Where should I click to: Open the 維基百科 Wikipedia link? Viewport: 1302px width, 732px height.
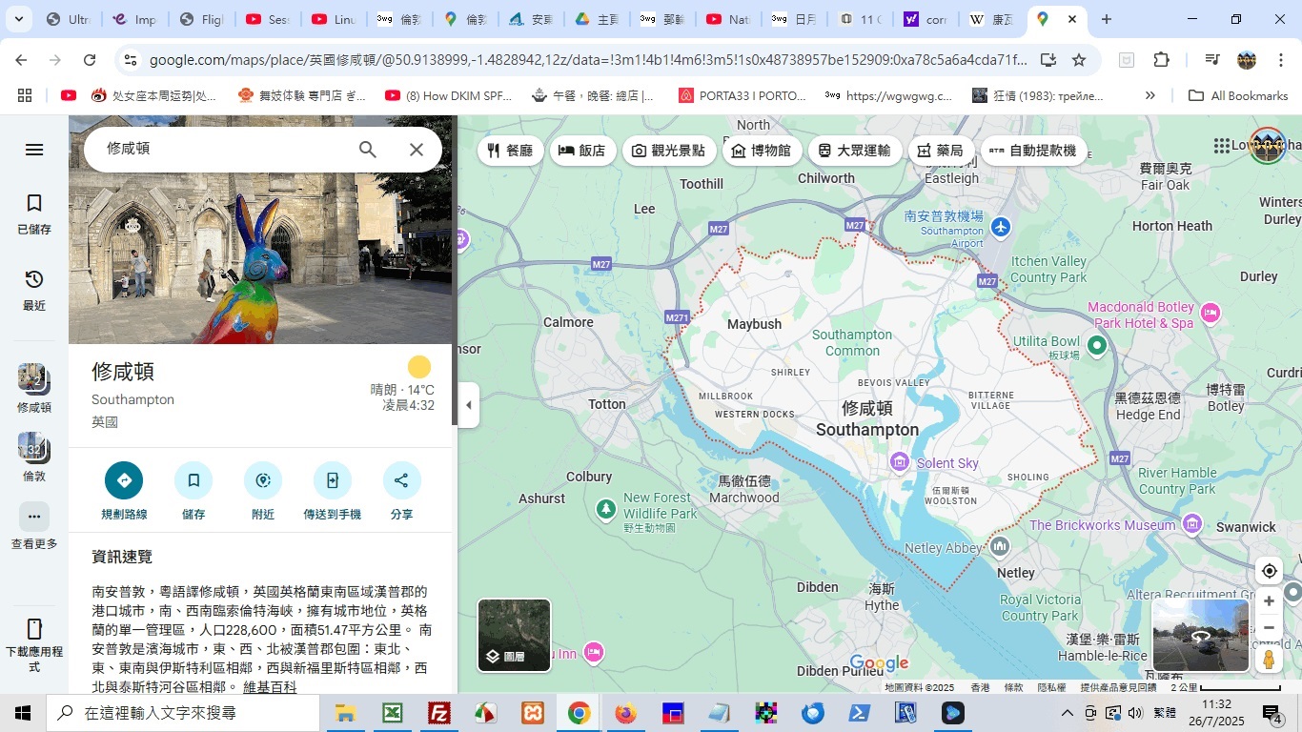(x=270, y=686)
